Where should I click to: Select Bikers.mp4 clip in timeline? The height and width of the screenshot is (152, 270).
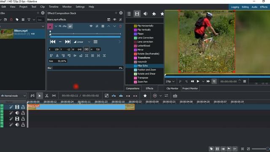coord(81,107)
